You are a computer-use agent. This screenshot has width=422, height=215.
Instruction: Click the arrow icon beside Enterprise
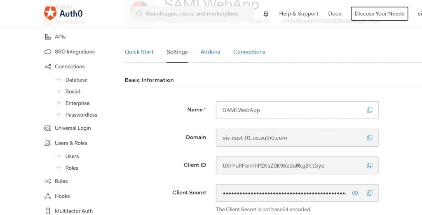(58, 103)
